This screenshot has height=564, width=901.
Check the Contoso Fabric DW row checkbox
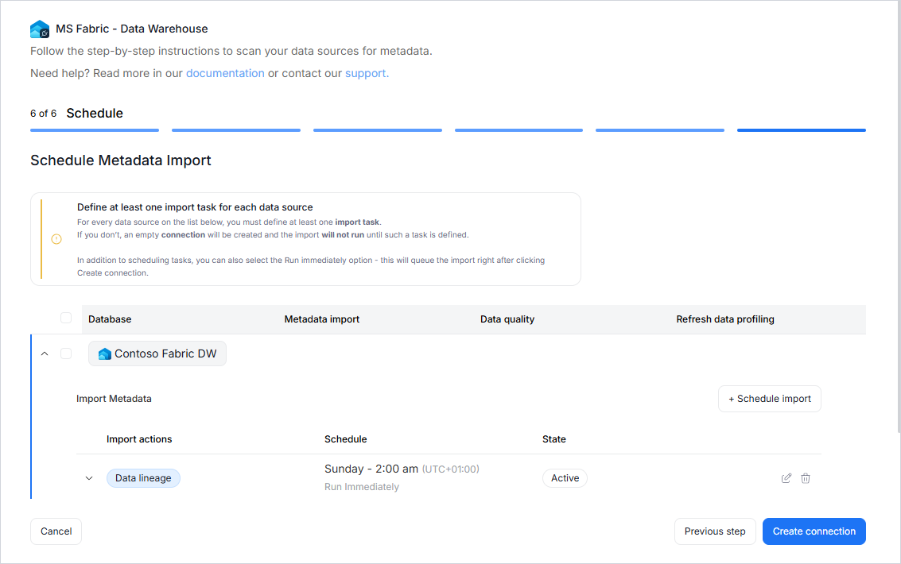(66, 353)
